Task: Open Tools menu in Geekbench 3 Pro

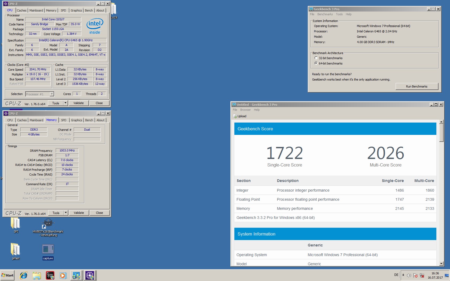Action: click(x=339, y=14)
